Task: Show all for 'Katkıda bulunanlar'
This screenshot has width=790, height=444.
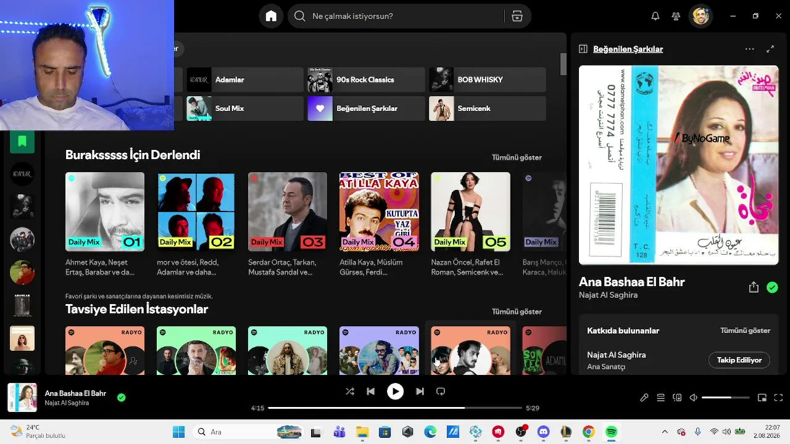Action: point(746,331)
